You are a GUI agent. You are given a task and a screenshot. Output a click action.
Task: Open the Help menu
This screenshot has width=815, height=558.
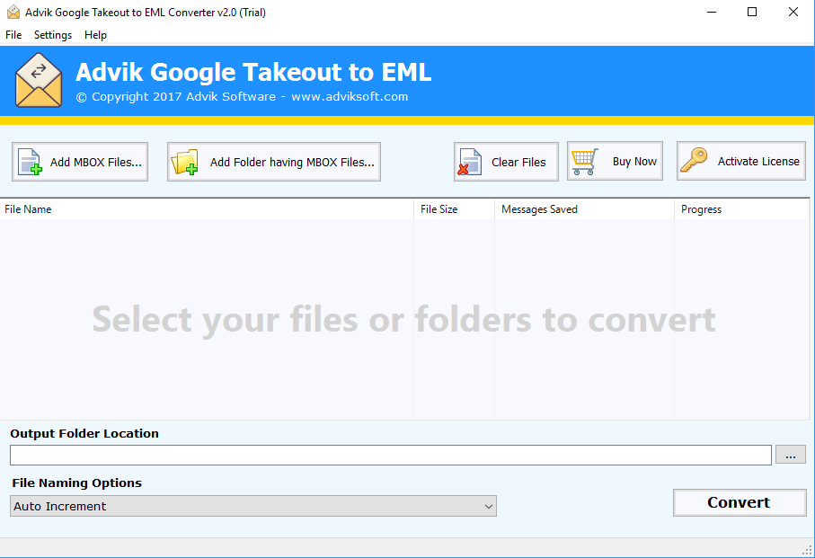click(95, 35)
